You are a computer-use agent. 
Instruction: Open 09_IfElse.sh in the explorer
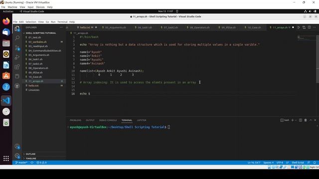pyautogui.click(x=35, y=73)
